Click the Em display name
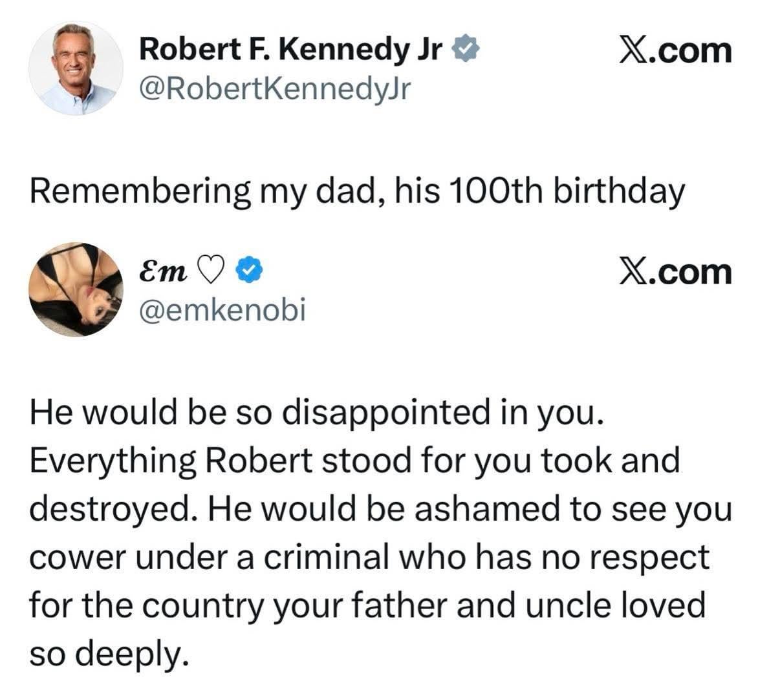Image resolution: width=780 pixels, height=699 pixels. click(162, 272)
